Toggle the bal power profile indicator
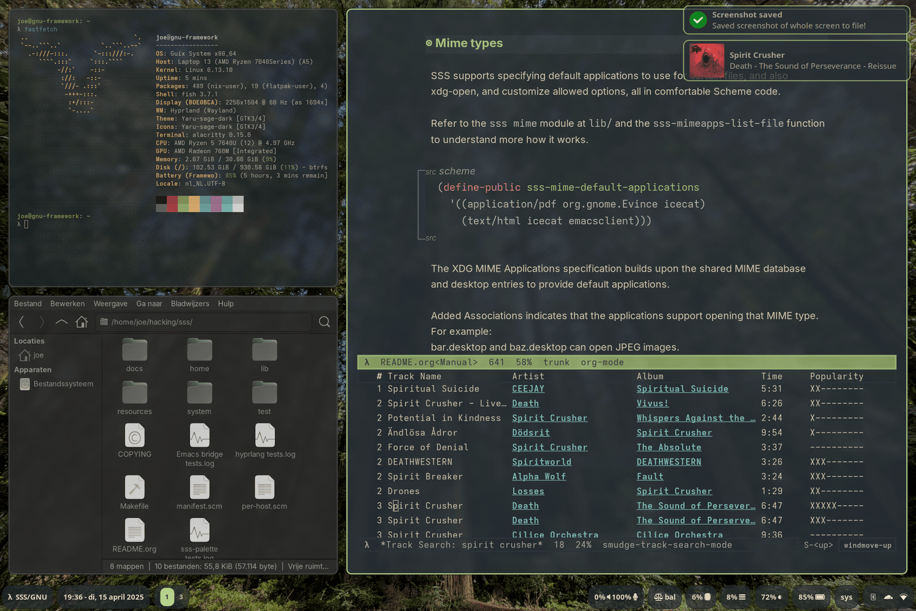The height and width of the screenshot is (611, 916). [x=664, y=597]
